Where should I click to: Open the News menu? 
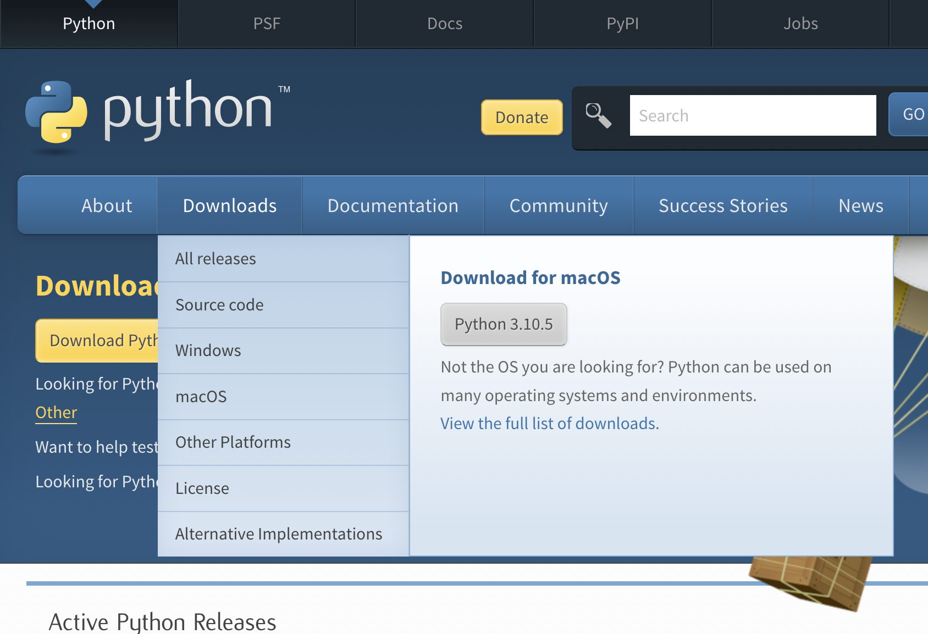(x=861, y=205)
